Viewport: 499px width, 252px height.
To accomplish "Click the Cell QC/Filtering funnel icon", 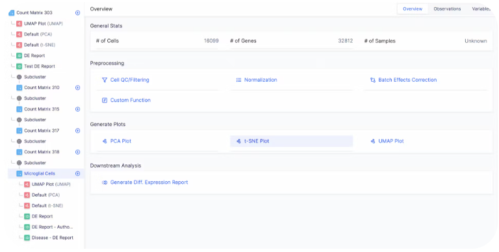I will click(105, 80).
